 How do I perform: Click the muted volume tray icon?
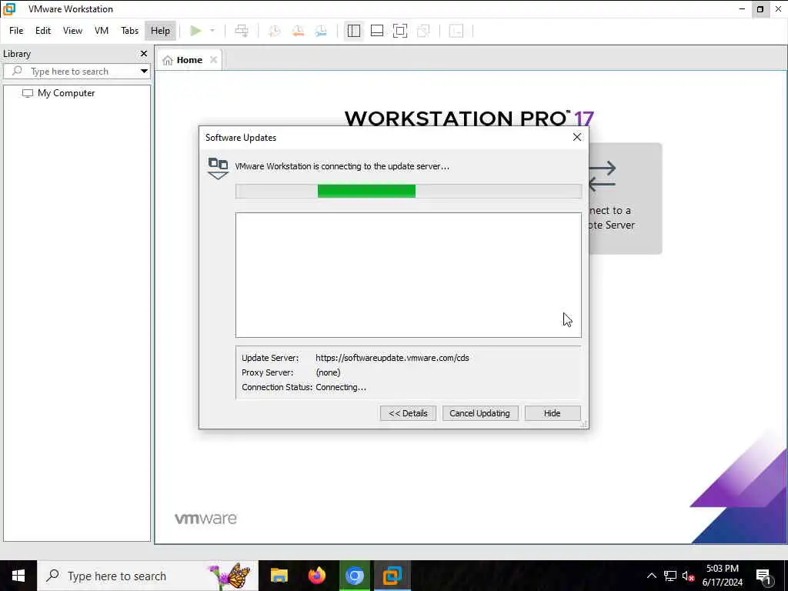(689, 576)
